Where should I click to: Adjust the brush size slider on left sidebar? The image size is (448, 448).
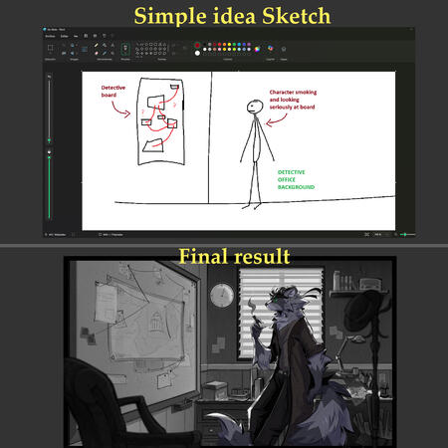[x=49, y=110]
